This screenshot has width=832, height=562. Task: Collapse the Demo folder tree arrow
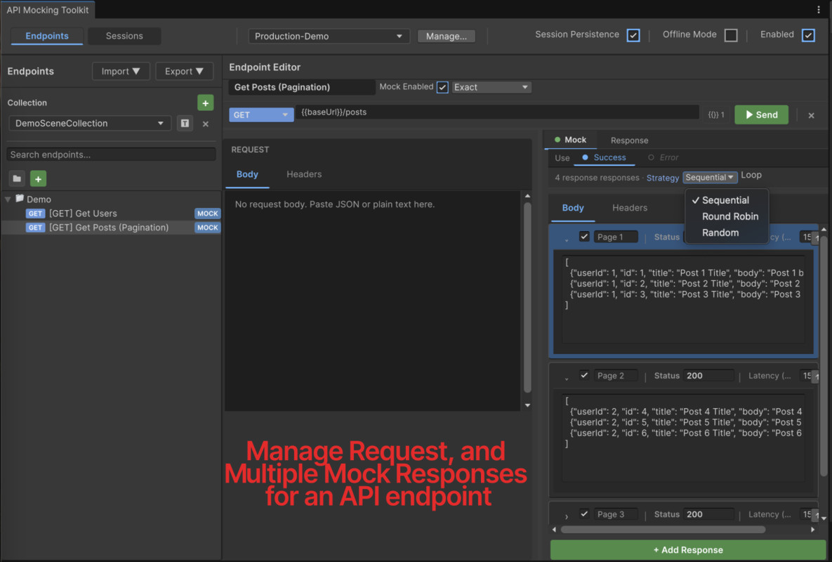[x=8, y=199]
